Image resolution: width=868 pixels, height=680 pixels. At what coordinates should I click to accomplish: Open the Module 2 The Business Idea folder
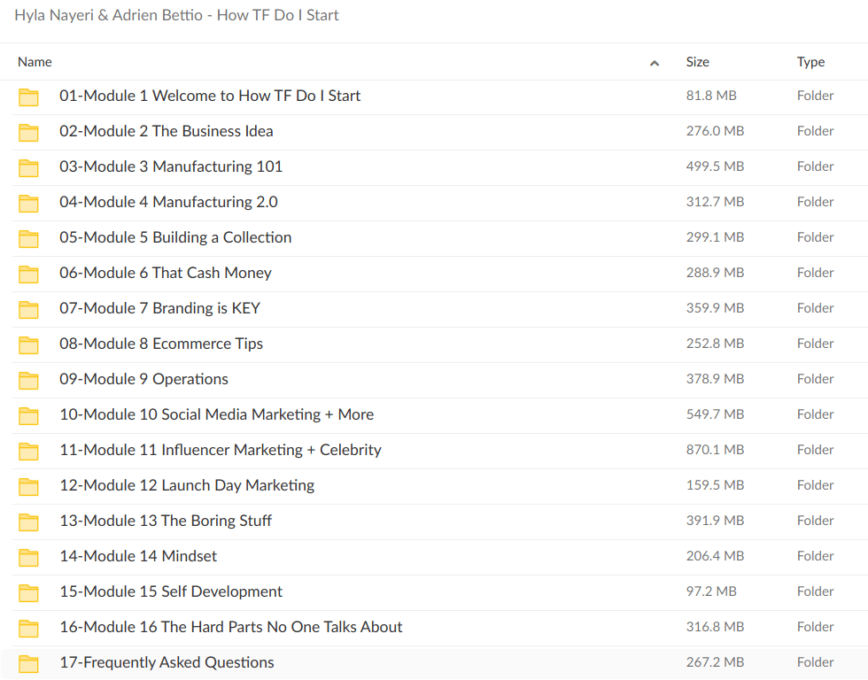[167, 131]
